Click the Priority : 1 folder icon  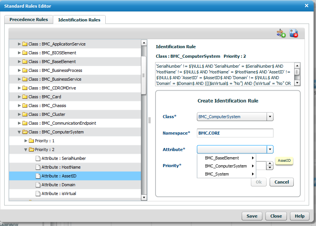[31, 141]
